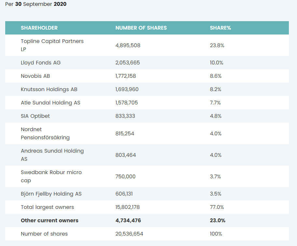Click the Per 30 September 2020 date text
297x246 pixels.
[36, 5]
